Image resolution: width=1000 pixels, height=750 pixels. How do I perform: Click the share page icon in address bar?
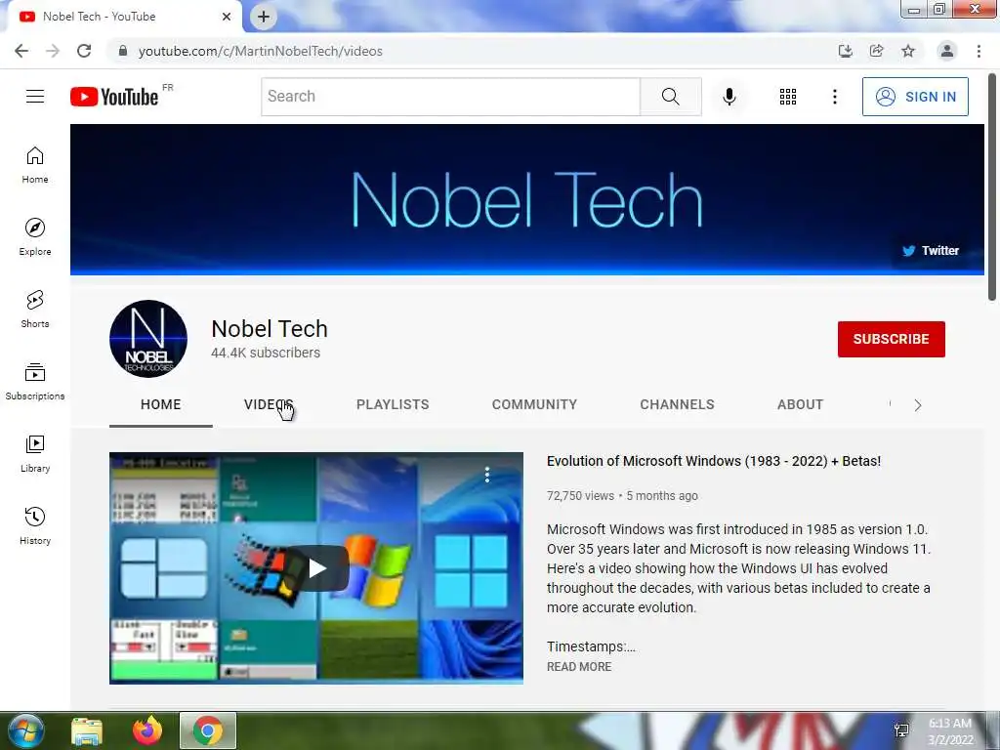coord(876,51)
